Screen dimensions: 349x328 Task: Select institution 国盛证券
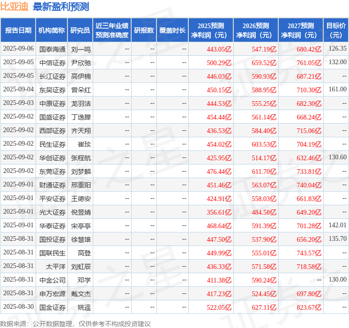pos(52,117)
